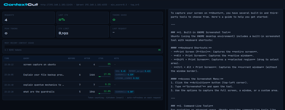Click the TIME column header
The height and width of the screenshot is (110, 285).
point(7,59)
